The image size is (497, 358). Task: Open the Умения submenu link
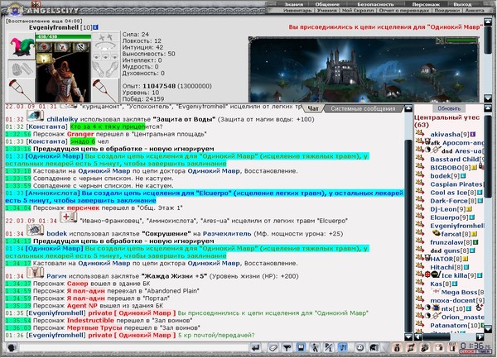click(x=327, y=10)
